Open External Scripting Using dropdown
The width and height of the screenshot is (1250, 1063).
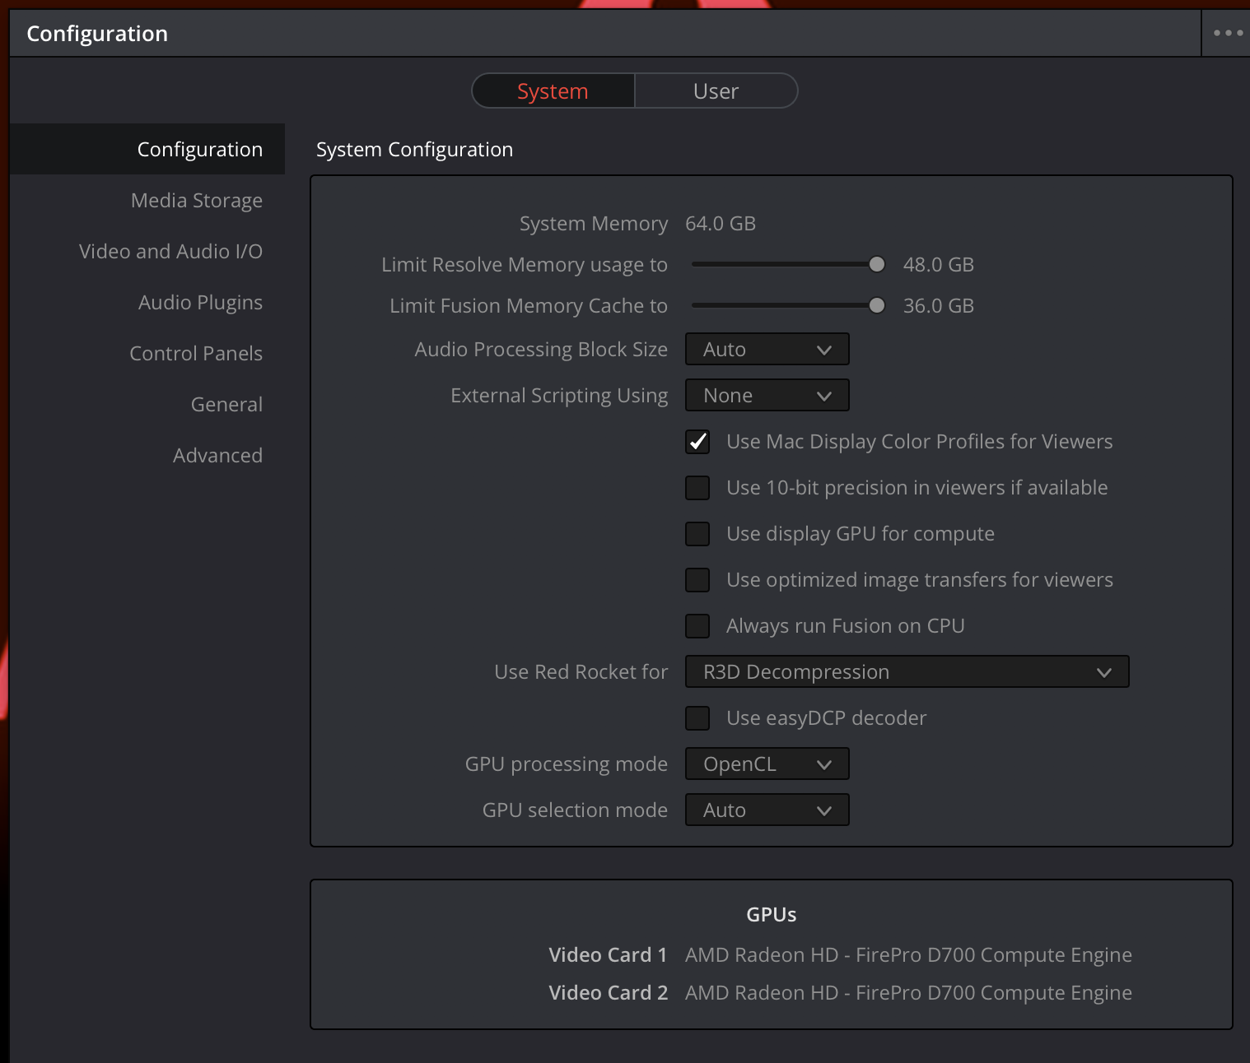(767, 395)
